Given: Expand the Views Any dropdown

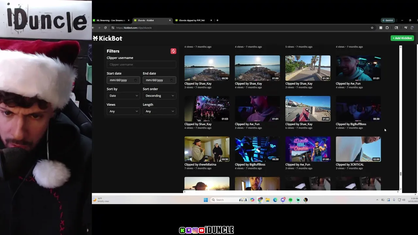Looking at the screenshot, I should (x=123, y=111).
